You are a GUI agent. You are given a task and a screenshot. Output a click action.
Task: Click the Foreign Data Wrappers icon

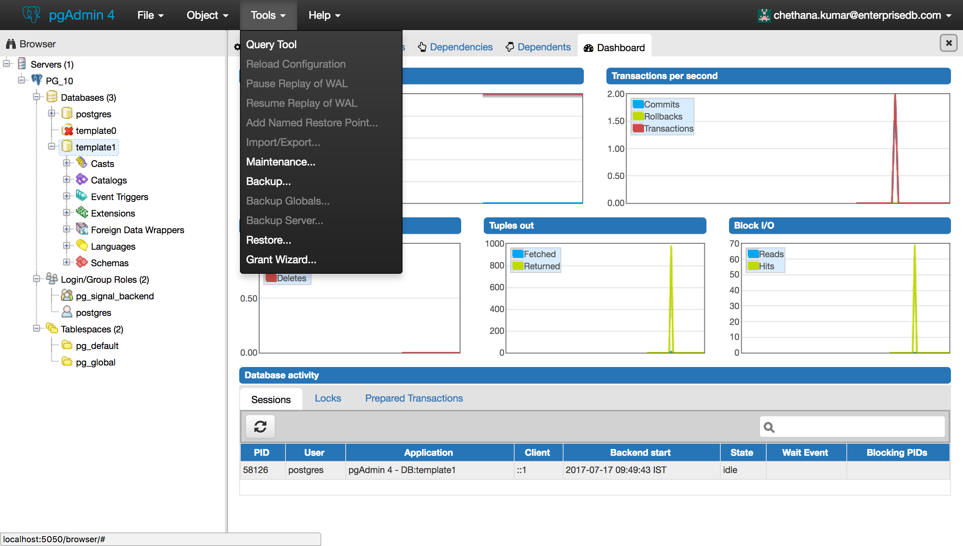(x=82, y=229)
